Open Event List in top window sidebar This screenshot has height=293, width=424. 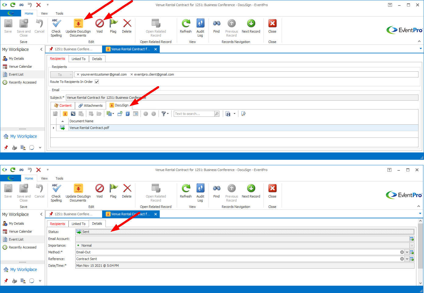(16, 74)
